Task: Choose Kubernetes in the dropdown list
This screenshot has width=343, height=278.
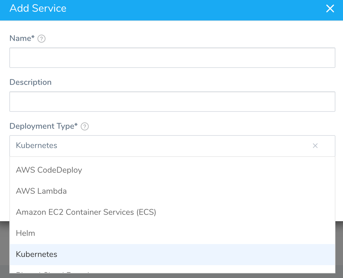Action: pos(172,254)
